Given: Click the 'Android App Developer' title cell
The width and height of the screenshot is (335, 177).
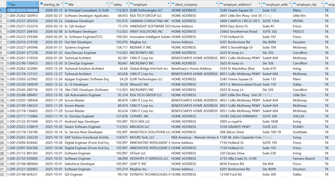Looking at the screenshot, I should (x=86, y=122).
